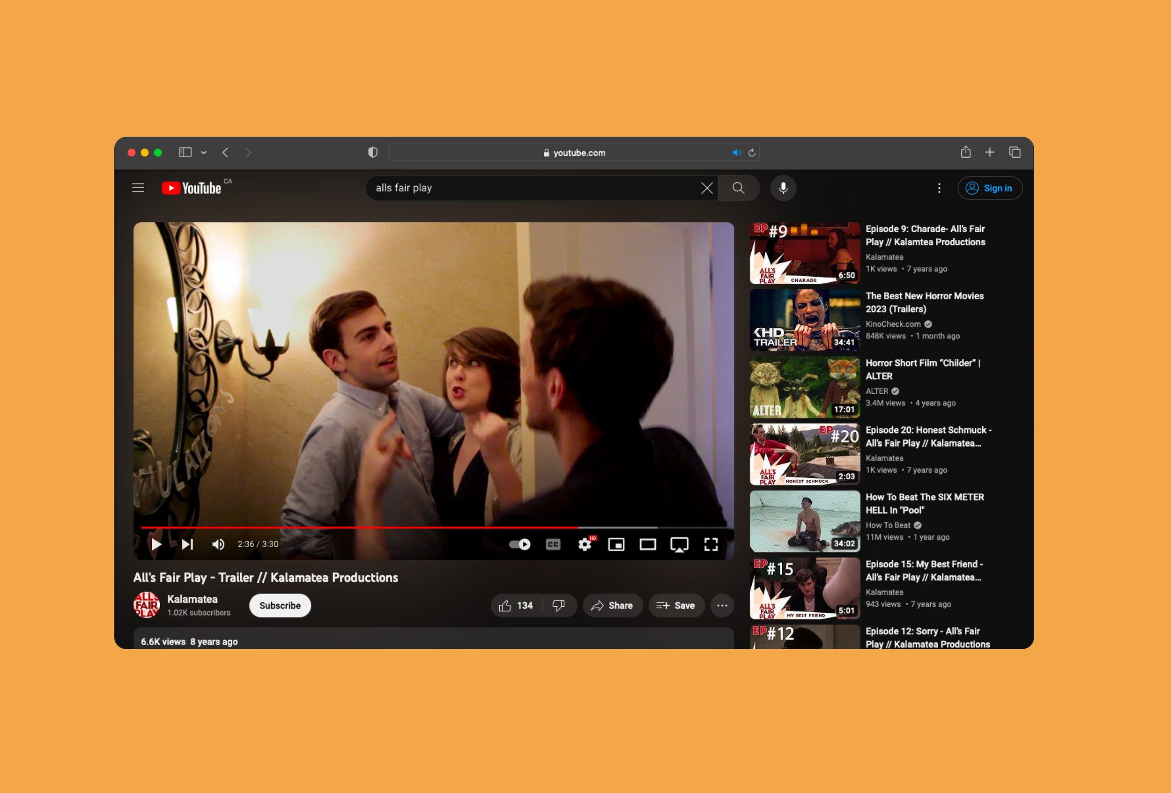Clear the search box with X
The height and width of the screenshot is (793, 1171).
pyautogui.click(x=706, y=188)
